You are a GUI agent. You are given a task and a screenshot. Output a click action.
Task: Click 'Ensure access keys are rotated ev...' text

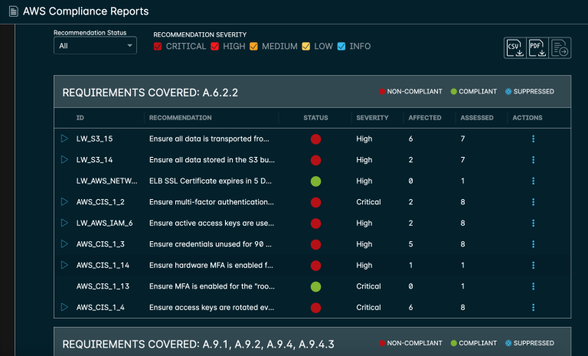click(x=211, y=307)
